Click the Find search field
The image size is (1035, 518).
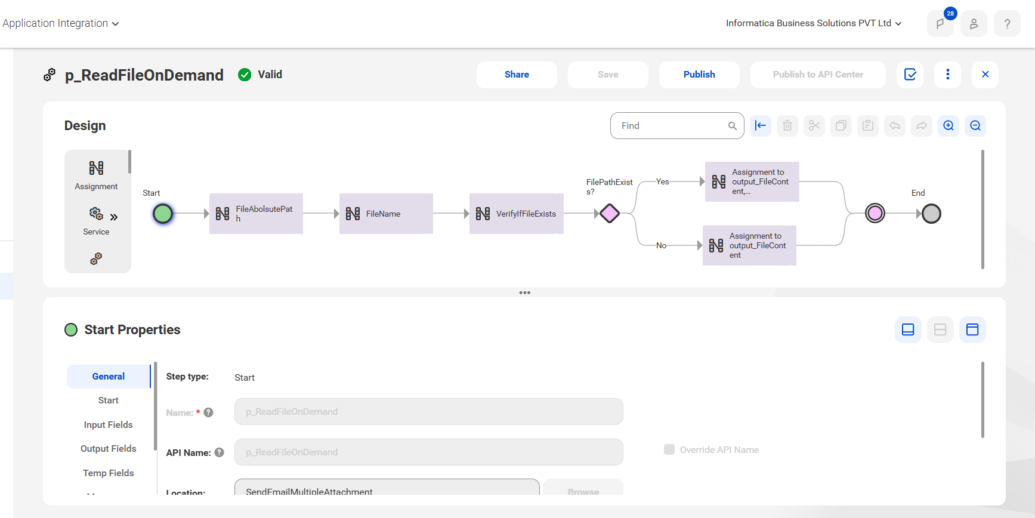677,126
